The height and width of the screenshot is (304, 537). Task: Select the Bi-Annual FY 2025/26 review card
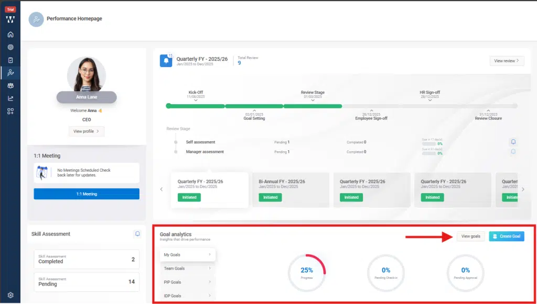click(x=292, y=188)
